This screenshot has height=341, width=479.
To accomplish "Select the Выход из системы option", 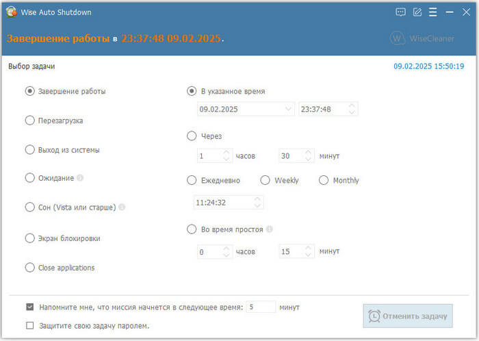I will [x=29, y=149].
